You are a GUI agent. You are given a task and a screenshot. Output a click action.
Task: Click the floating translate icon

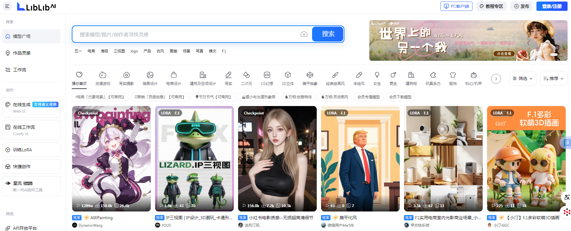(x=567, y=143)
